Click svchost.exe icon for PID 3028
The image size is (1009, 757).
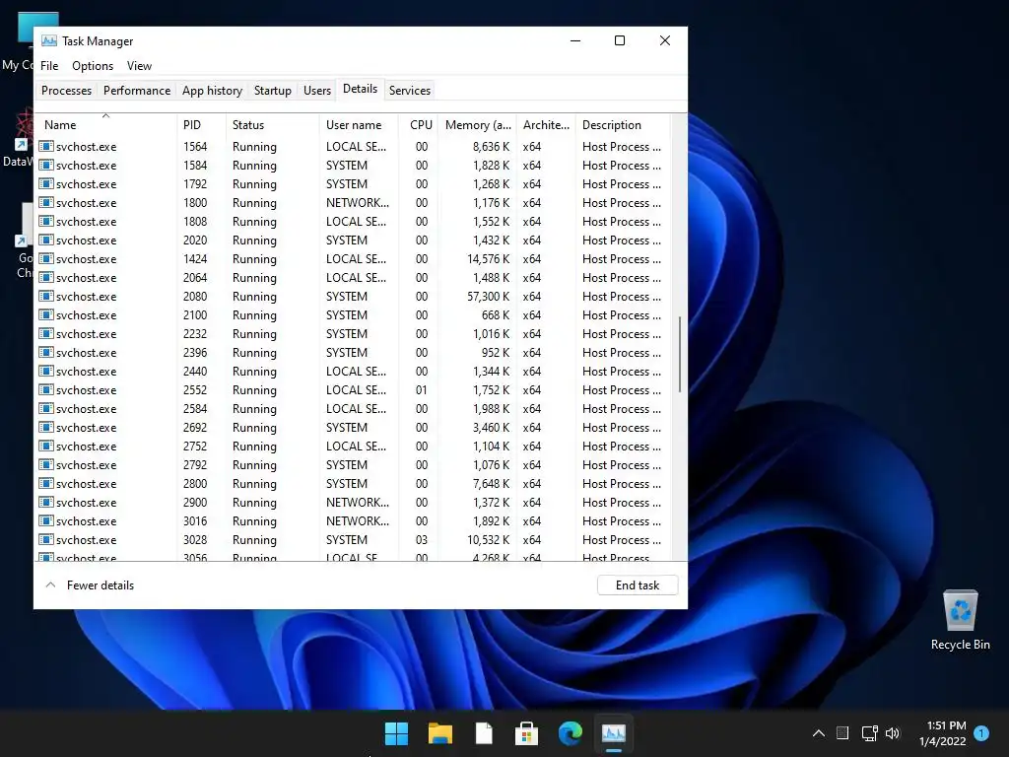tap(45, 539)
